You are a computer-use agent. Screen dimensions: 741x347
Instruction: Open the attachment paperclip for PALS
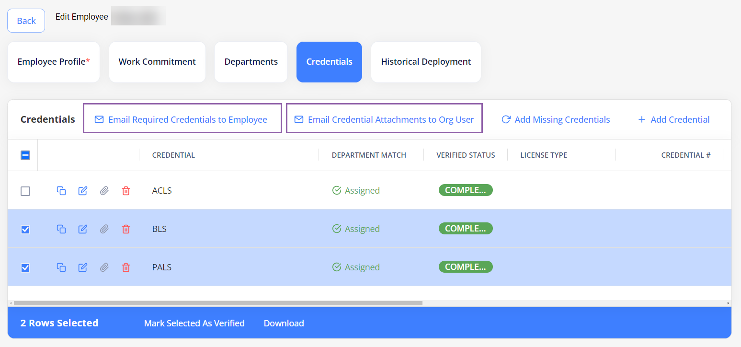(104, 267)
